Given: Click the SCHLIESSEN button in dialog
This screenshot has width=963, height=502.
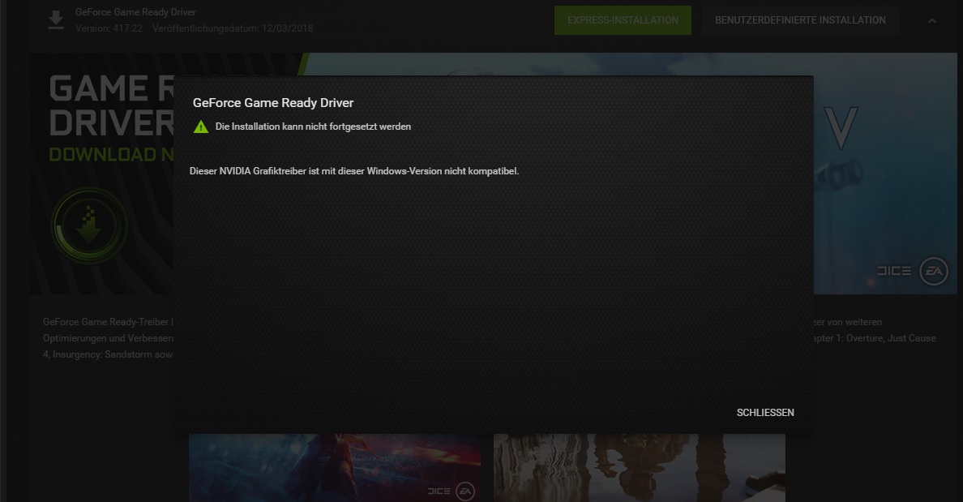Looking at the screenshot, I should [x=765, y=412].
